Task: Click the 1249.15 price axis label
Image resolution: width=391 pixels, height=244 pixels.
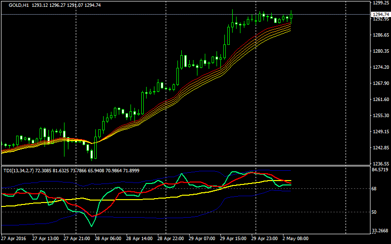Action: point(381,131)
